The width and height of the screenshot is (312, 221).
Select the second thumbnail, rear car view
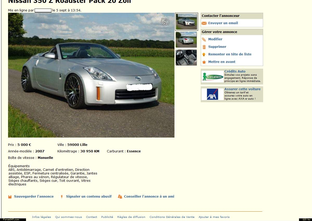(186, 40)
